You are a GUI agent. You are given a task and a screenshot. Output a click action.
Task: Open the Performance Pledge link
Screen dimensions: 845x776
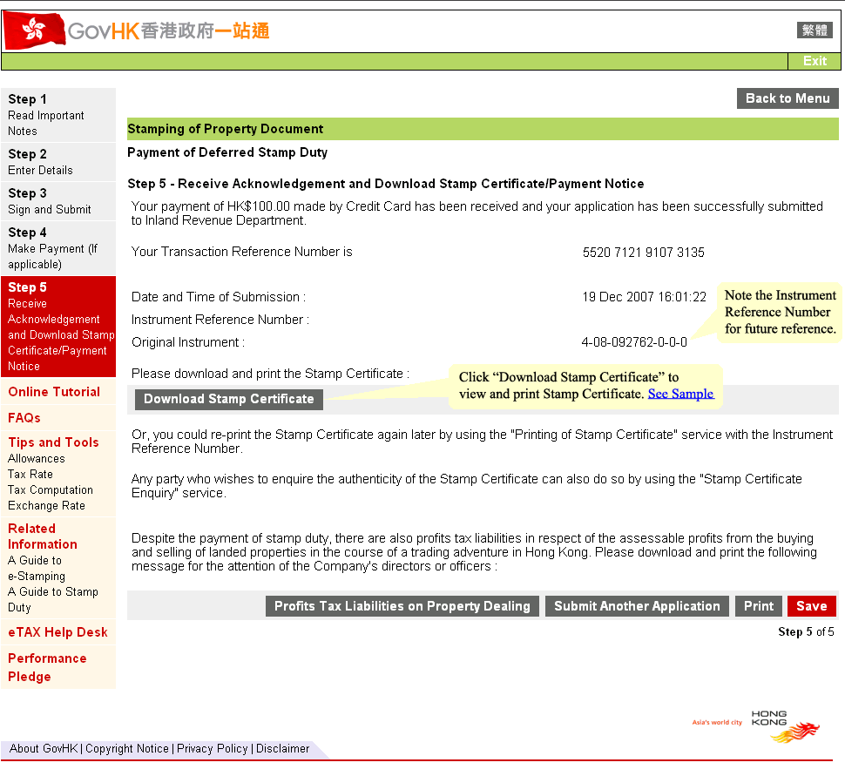47,667
